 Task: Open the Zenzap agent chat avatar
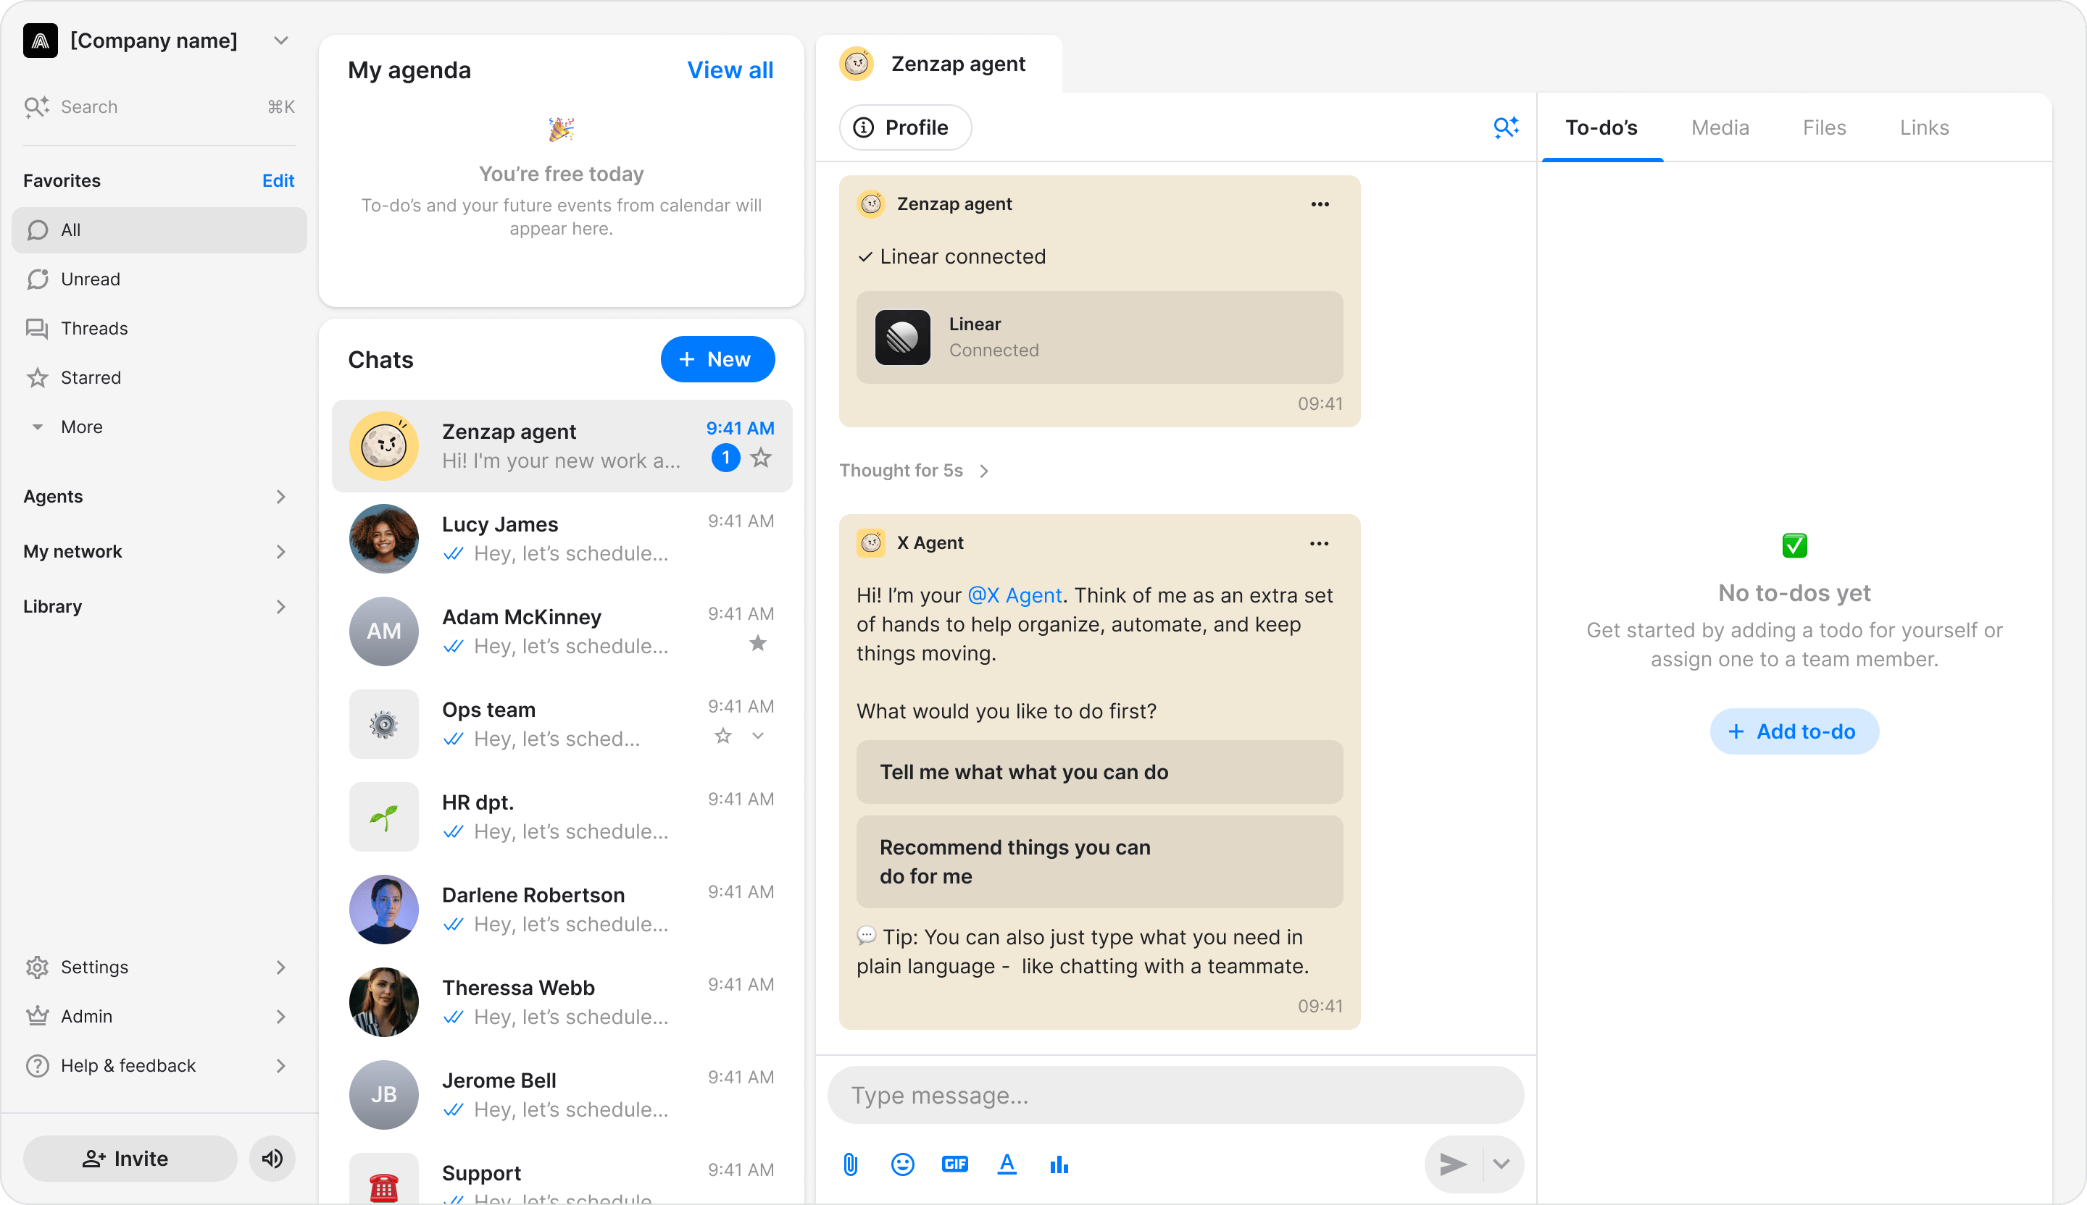(x=384, y=446)
